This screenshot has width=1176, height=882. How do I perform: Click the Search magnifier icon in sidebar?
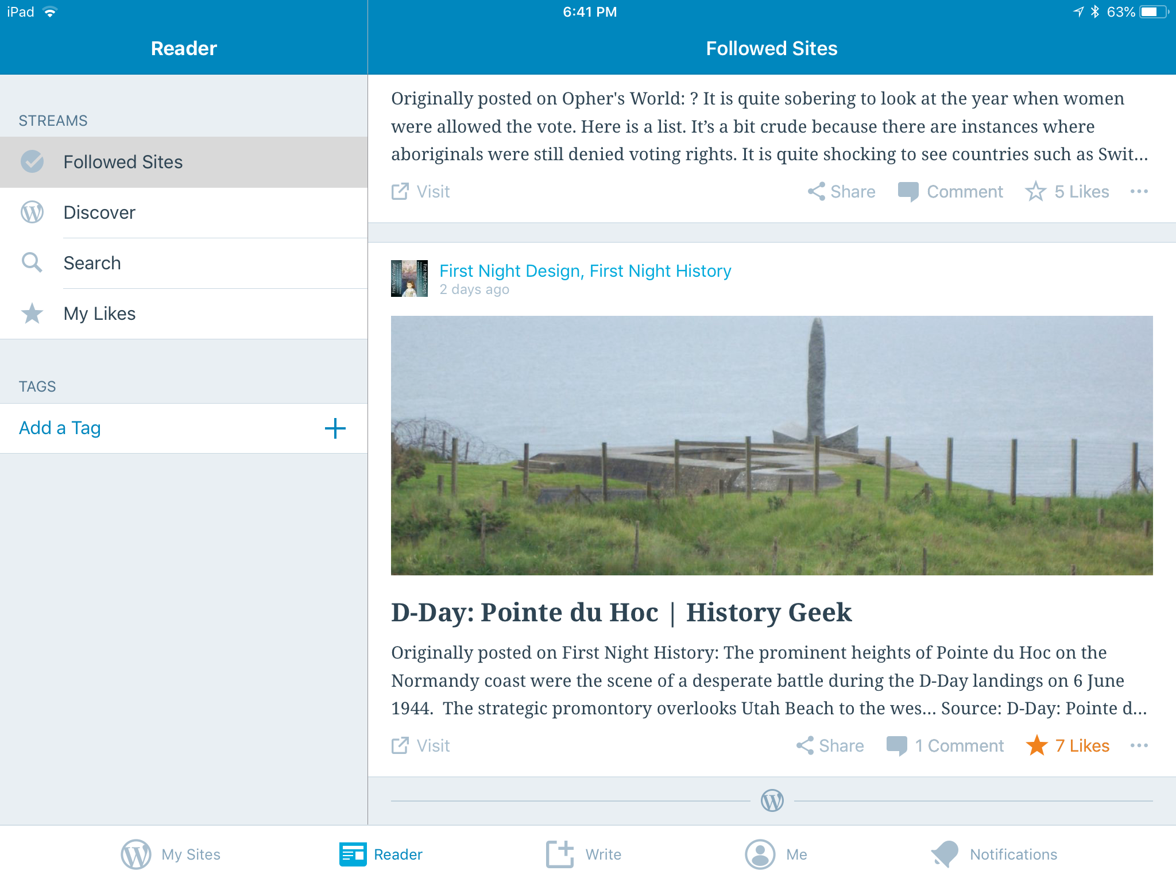(32, 263)
